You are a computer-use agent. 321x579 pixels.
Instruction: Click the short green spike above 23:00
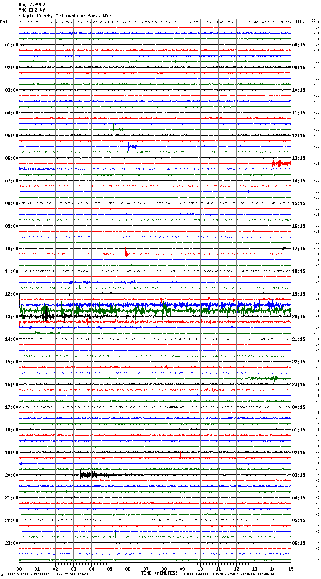115,535
